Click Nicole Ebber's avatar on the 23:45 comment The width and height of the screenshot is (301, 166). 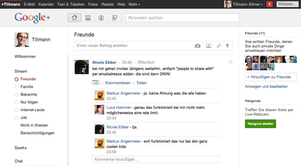tap(99, 129)
